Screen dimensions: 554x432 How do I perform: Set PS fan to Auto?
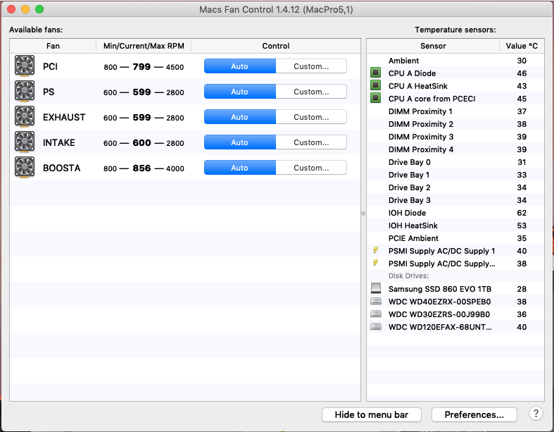pos(240,92)
